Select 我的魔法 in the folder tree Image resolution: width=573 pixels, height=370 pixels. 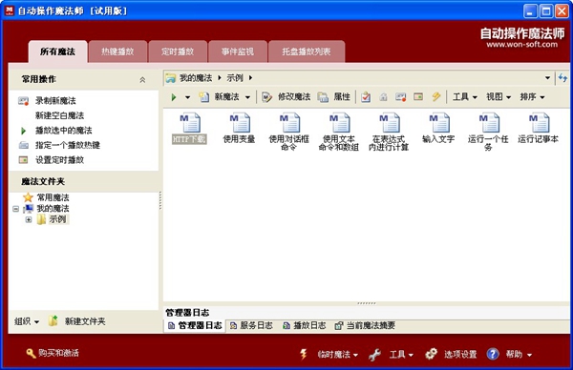pyautogui.click(x=53, y=208)
